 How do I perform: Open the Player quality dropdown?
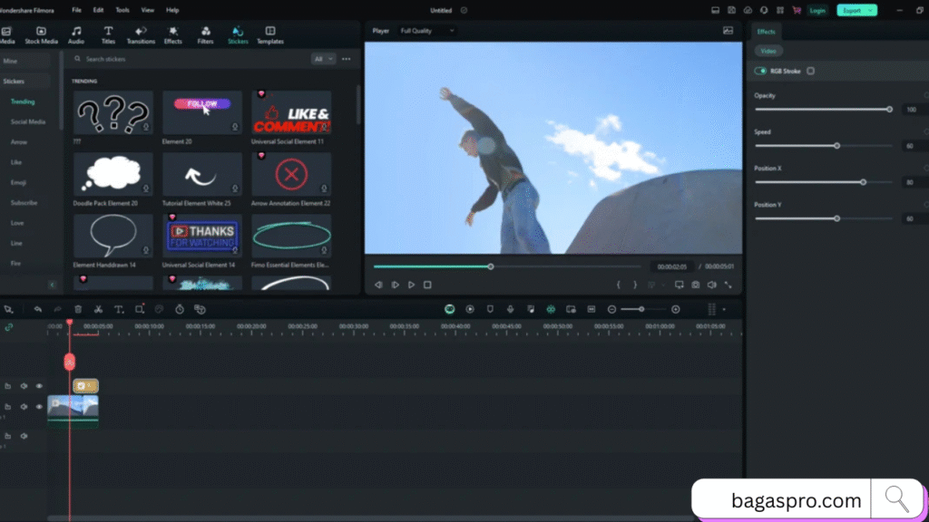point(425,30)
